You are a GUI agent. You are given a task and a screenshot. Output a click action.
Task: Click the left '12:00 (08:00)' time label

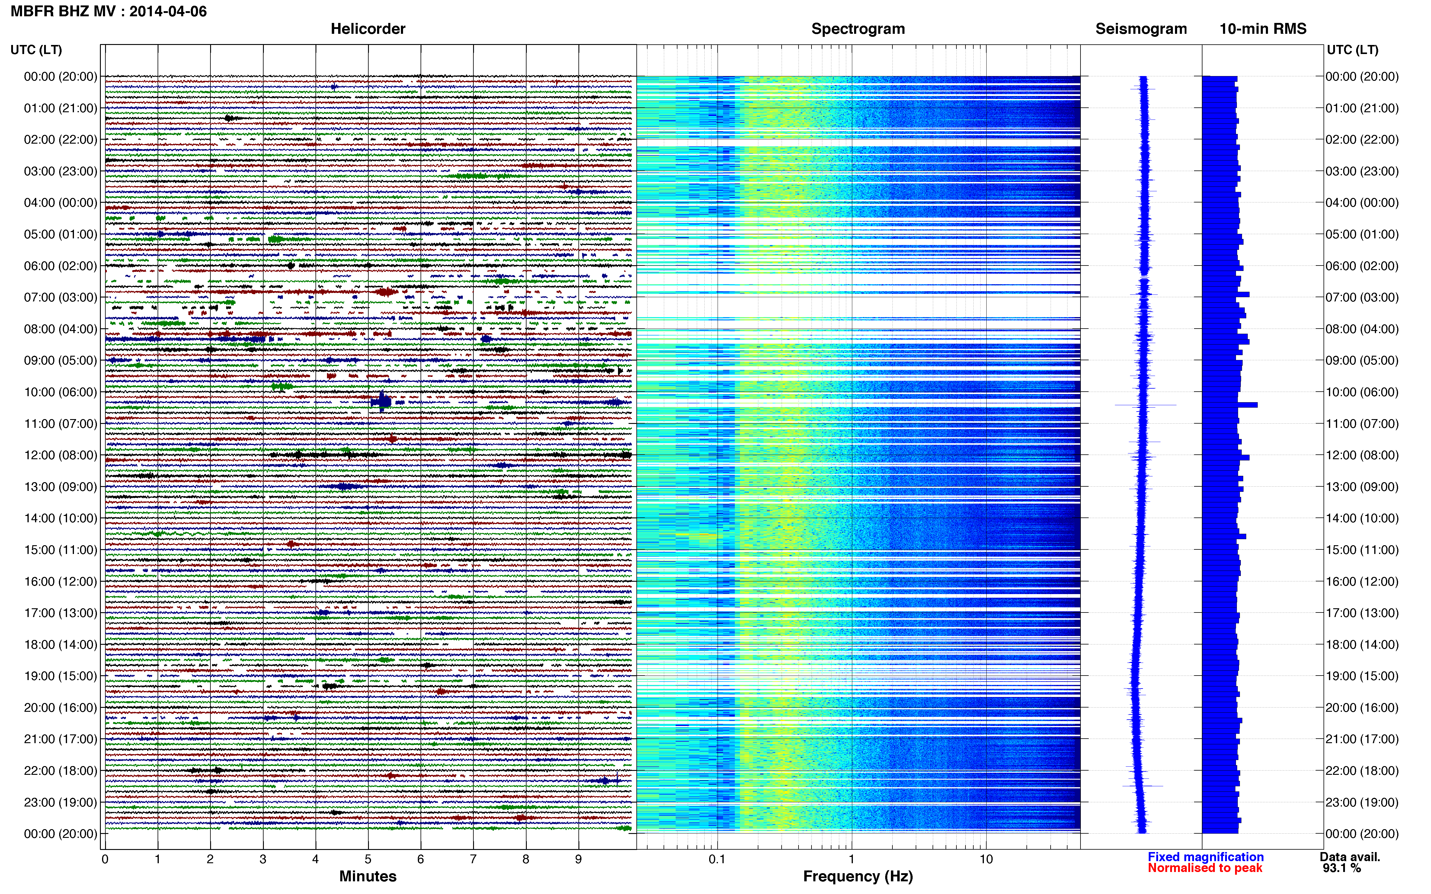click(60, 455)
